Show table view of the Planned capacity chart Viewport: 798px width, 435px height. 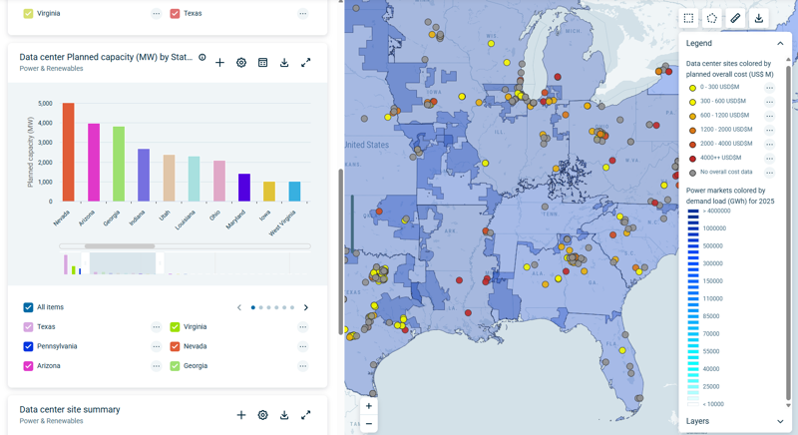coord(262,63)
